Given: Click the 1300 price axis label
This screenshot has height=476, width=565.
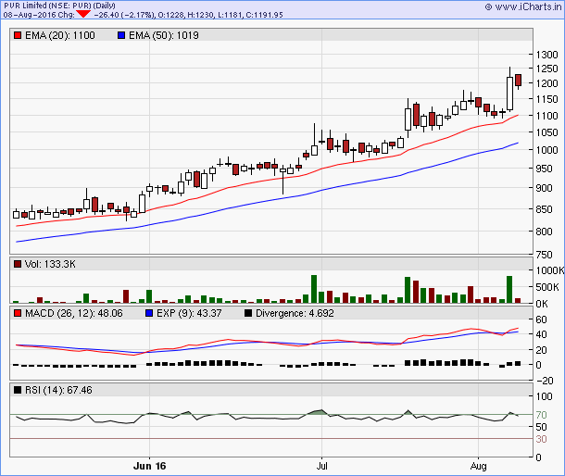Looking at the screenshot, I should pyautogui.click(x=547, y=55).
